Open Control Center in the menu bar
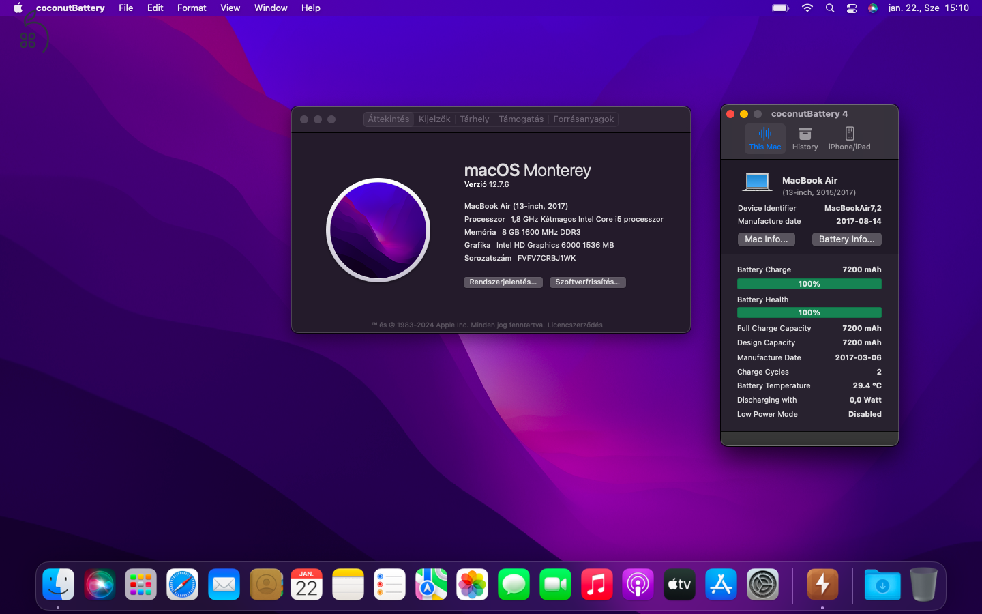This screenshot has height=614, width=982. click(852, 8)
